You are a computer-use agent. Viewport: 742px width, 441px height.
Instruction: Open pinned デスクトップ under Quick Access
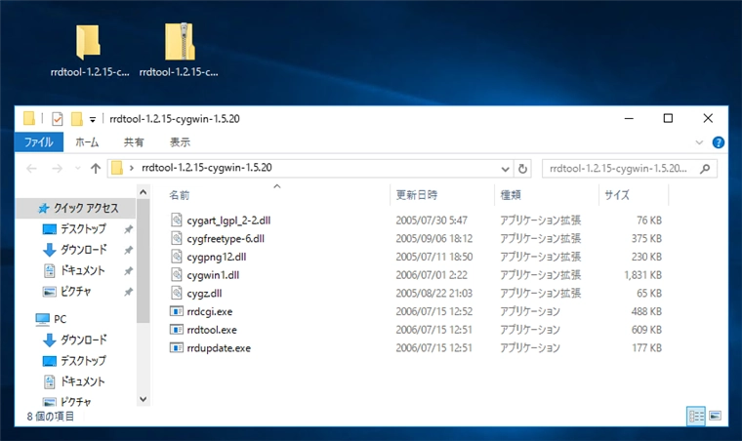pos(83,228)
